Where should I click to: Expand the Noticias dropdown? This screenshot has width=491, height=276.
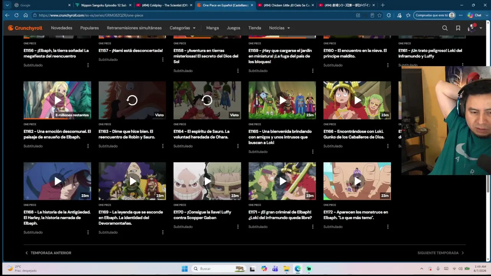(279, 28)
